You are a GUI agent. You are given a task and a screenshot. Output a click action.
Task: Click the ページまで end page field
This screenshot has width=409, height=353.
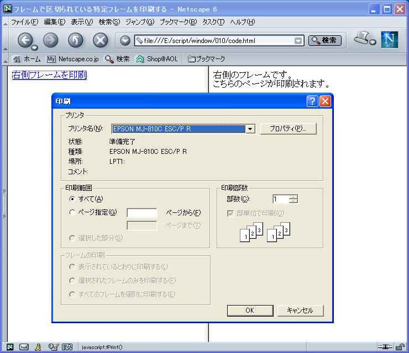click(x=142, y=226)
